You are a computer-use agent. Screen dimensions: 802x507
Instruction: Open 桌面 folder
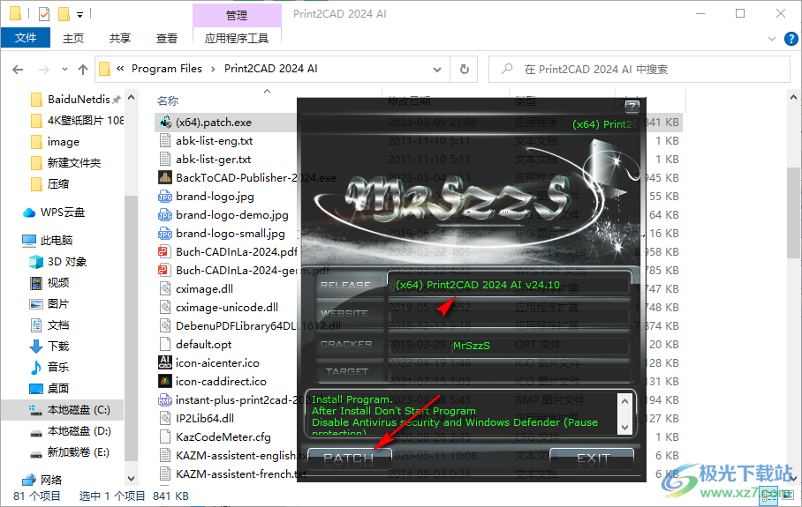pyautogui.click(x=49, y=389)
